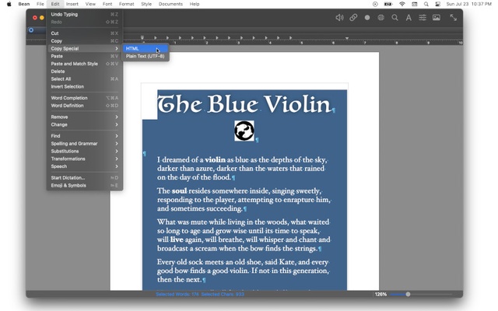Click the globe icon in the toolbar
Viewport: 498px width, 311px height.
coord(381,17)
